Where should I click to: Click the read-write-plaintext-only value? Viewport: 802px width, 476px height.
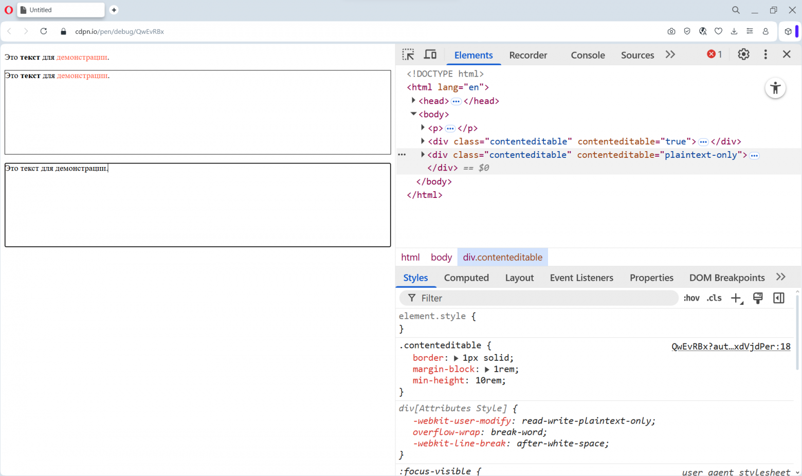(587, 421)
